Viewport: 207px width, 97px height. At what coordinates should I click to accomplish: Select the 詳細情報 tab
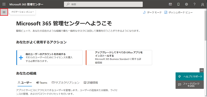click(91, 83)
